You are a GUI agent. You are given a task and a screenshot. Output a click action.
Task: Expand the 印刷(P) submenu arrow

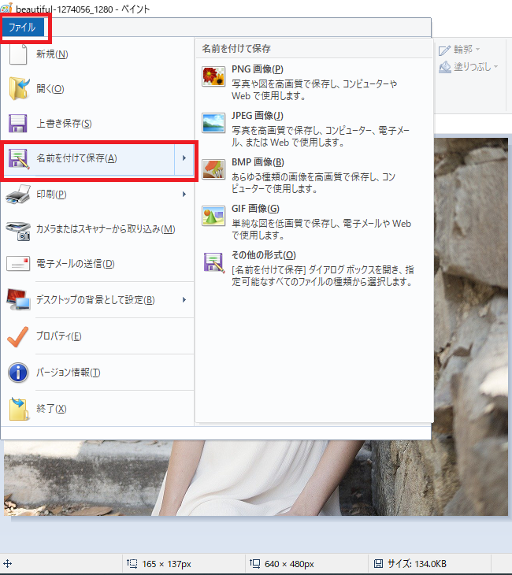point(184,194)
